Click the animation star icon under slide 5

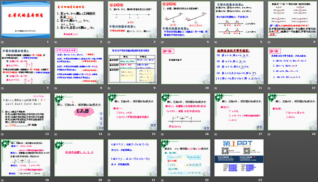tap(216, 42)
